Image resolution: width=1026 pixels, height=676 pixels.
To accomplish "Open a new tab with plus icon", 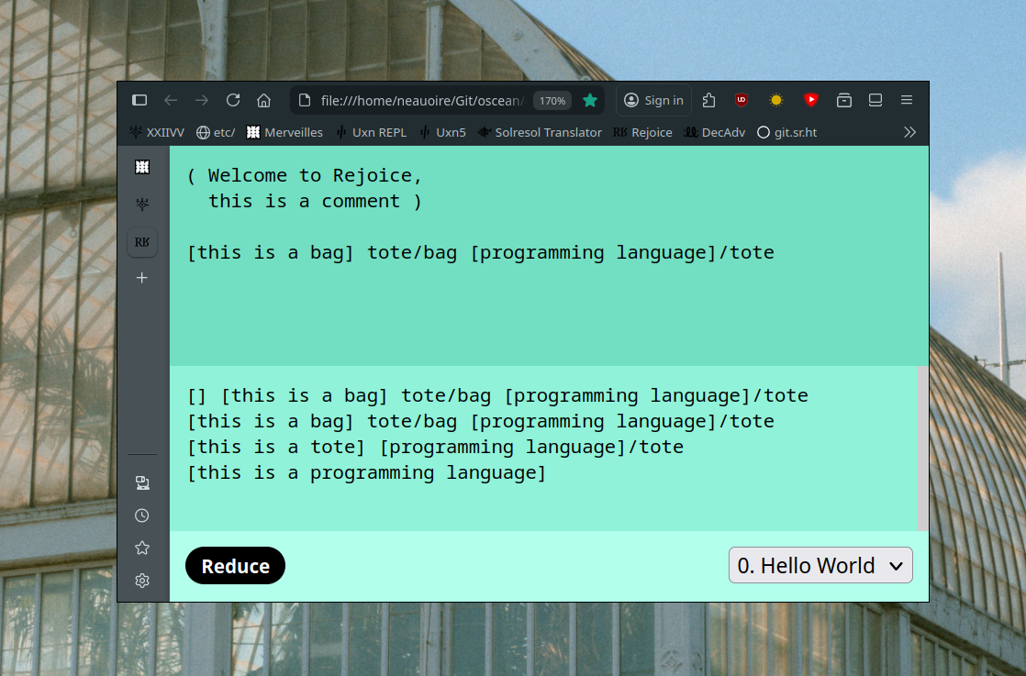I will coord(142,277).
